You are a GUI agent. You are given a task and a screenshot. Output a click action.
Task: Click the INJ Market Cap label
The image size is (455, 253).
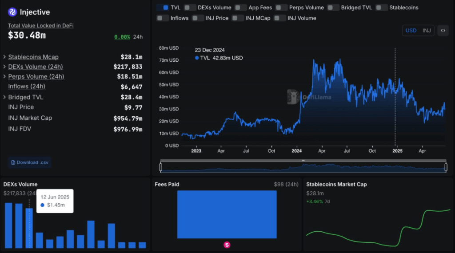point(30,118)
